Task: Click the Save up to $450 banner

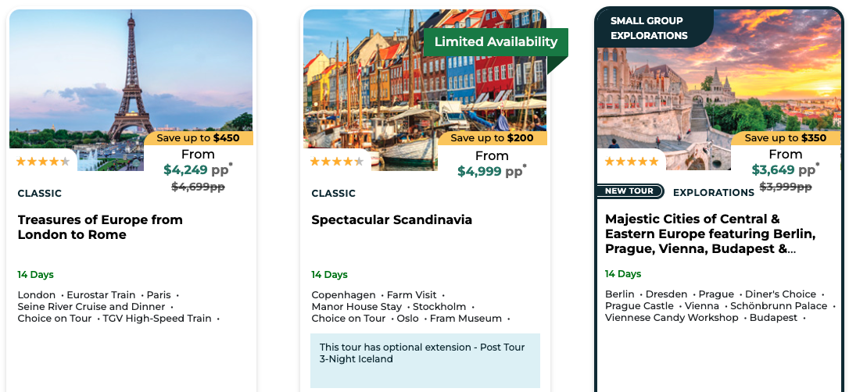Action: [199, 138]
